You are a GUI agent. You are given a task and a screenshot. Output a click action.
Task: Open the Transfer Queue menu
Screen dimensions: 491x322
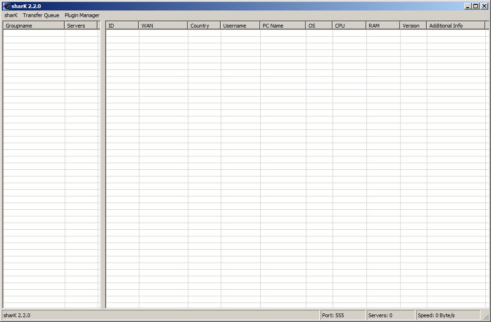click(41, 15)
